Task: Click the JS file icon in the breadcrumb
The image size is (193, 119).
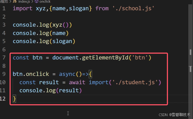Action: pyautogui.click(x=15, y=1)
